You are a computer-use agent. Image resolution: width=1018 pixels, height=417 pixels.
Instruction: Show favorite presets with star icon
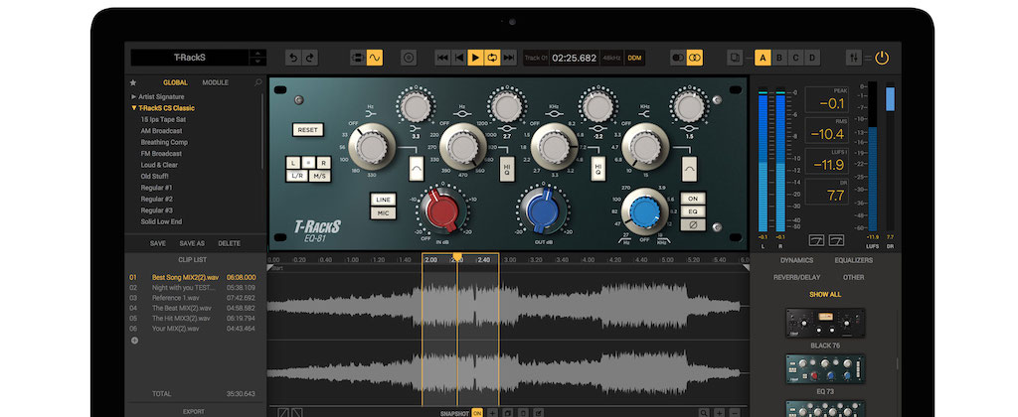coord(133,83)
